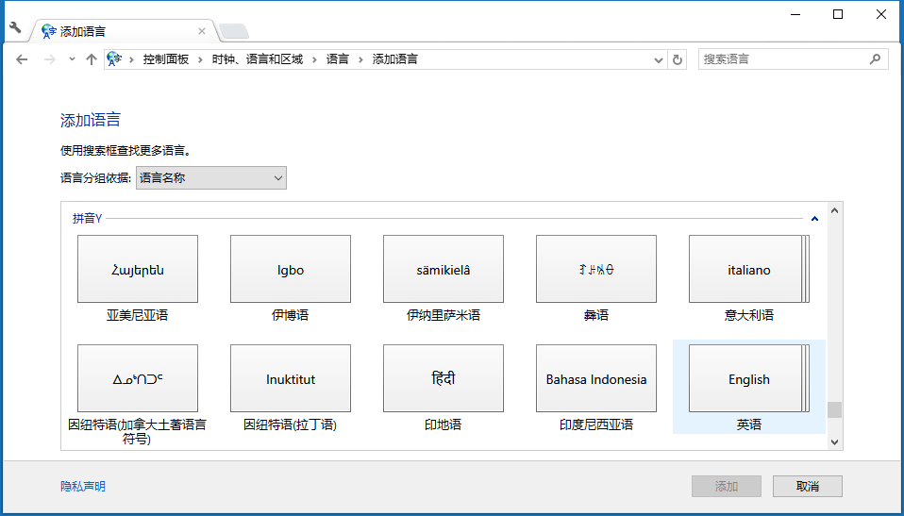Select the Armenian Հայերեն language tile
Image resolution: width=904 pixels, height=516 pixels.
(138, 269)
